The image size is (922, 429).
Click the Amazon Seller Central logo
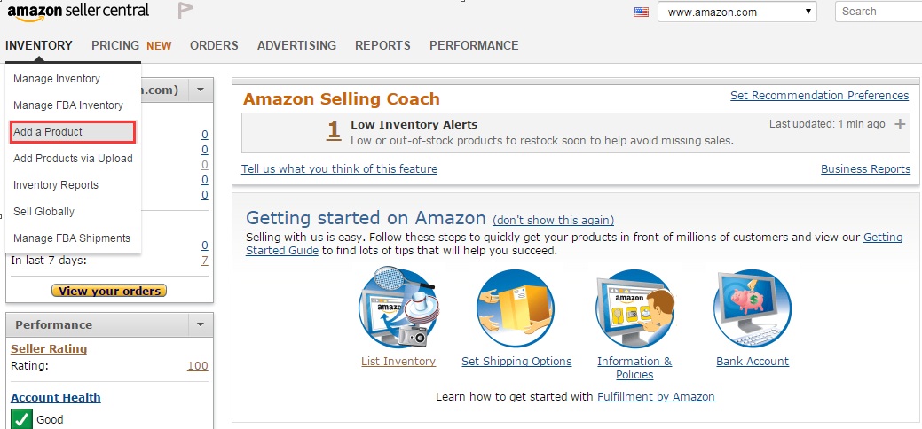click(78, 11)
